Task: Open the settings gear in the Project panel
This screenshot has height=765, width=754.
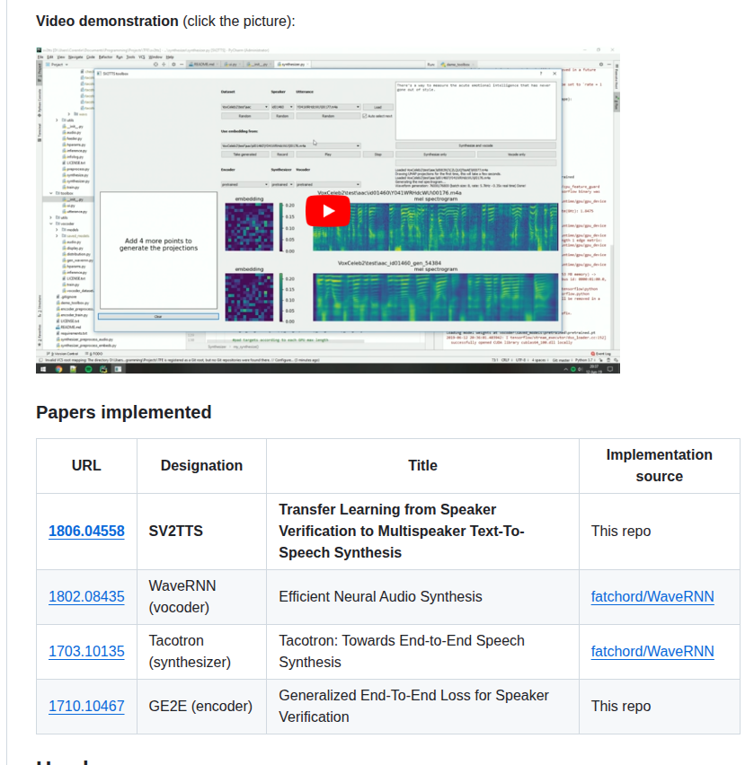Action: click(173, 63)
